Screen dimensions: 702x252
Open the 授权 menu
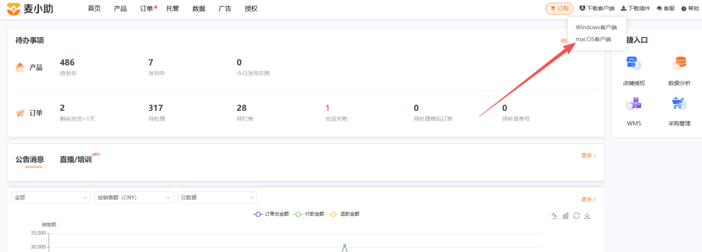(x=251, y=8)
